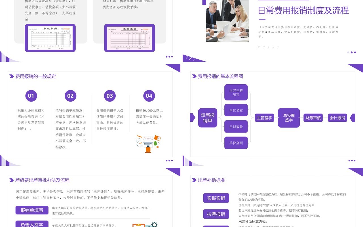The width and height of the screenshot is (363, 227).
Task: Click the 出差补助计算方式 subheading
Action: (x=253, y=222)
